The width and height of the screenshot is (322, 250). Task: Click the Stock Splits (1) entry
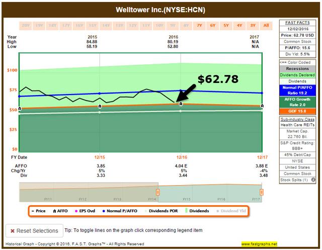pos(294,180)
